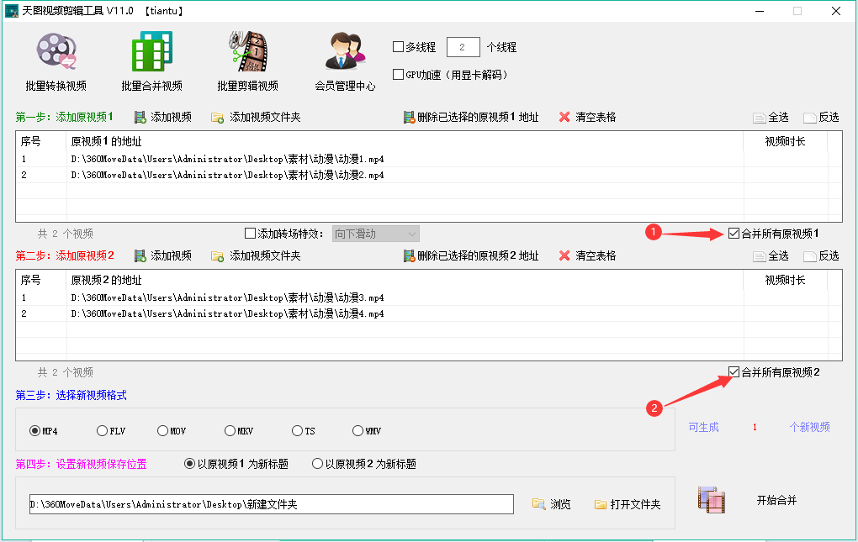The image size is (858, 542).
Task: Click 添加视频 icon in step two
Action: click(x=140, y=256)
